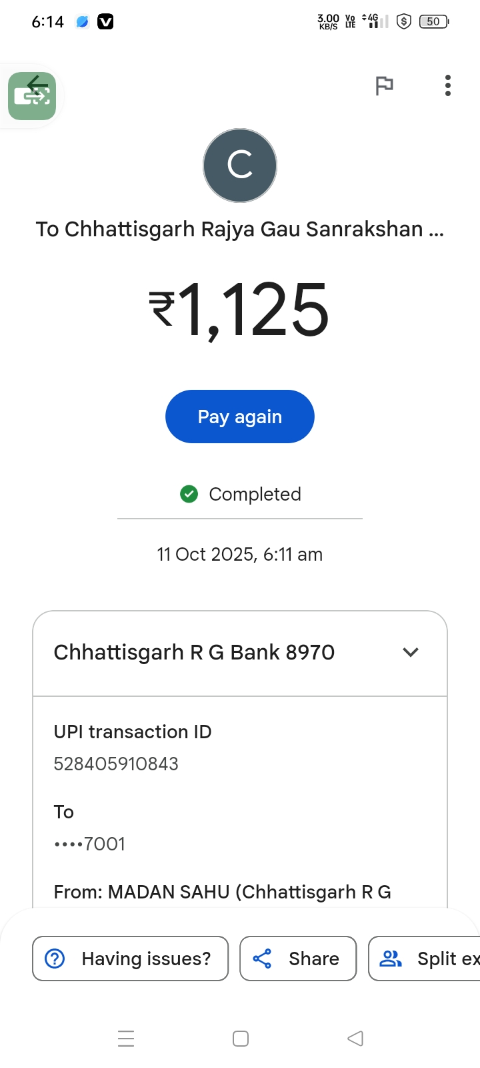
Task: Tap the Pay again button
Action: point(240,417)
